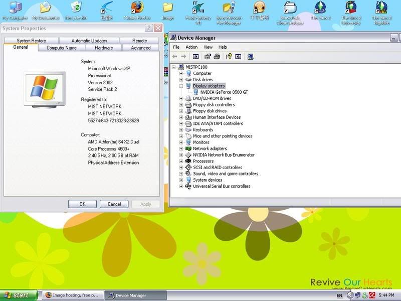Click the Help toolbar icon in Device Manager
This screenshot has height=301, width=401.
click(229, 57)
